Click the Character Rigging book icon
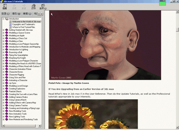The image size is (179, 130). point(7,75)
